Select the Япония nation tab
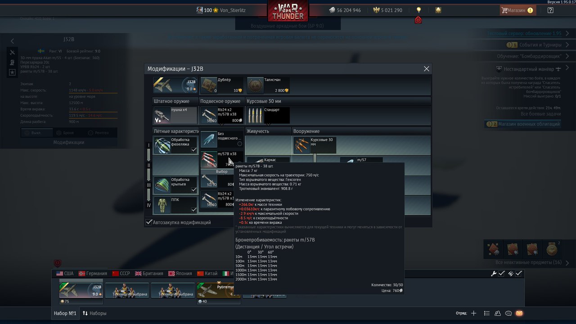The width and height of the screenshot is (576, 324). 180,273
